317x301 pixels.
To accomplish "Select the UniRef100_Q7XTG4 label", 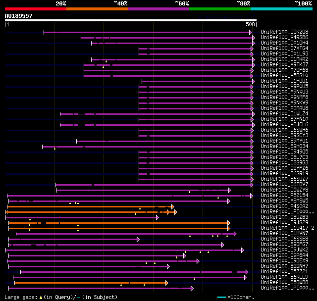I will 284,49.
